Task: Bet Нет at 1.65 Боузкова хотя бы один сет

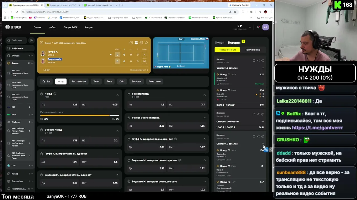Action: [100, 183]
